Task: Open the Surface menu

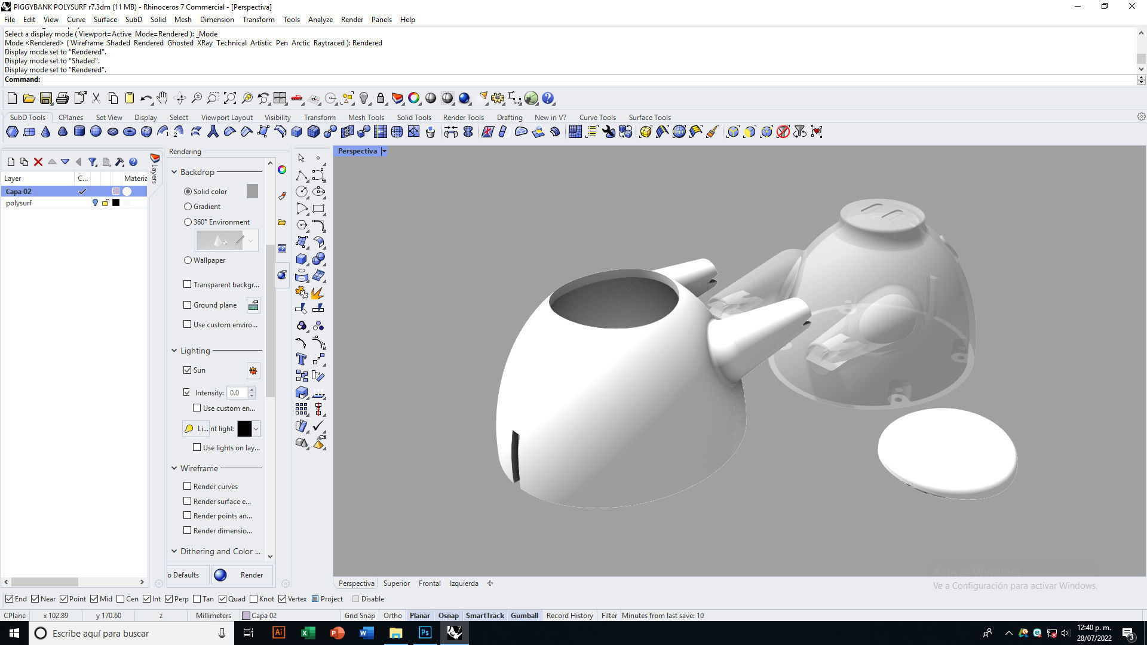Action: 105,20
